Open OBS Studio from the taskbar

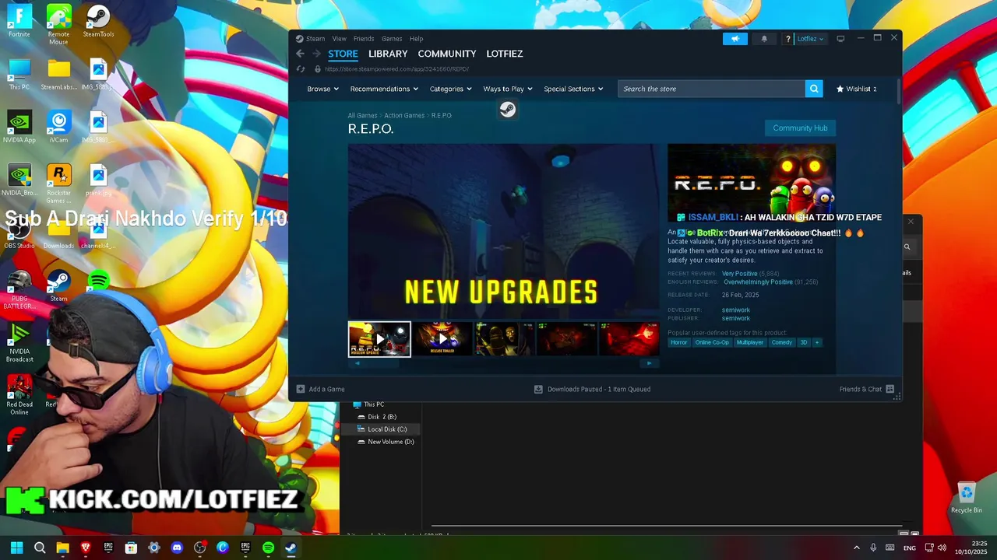(x=199, y=548)
